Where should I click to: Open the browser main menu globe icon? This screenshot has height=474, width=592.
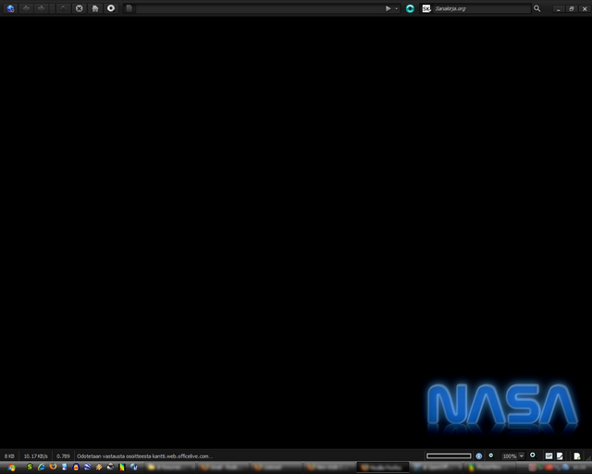click(10, 8)
